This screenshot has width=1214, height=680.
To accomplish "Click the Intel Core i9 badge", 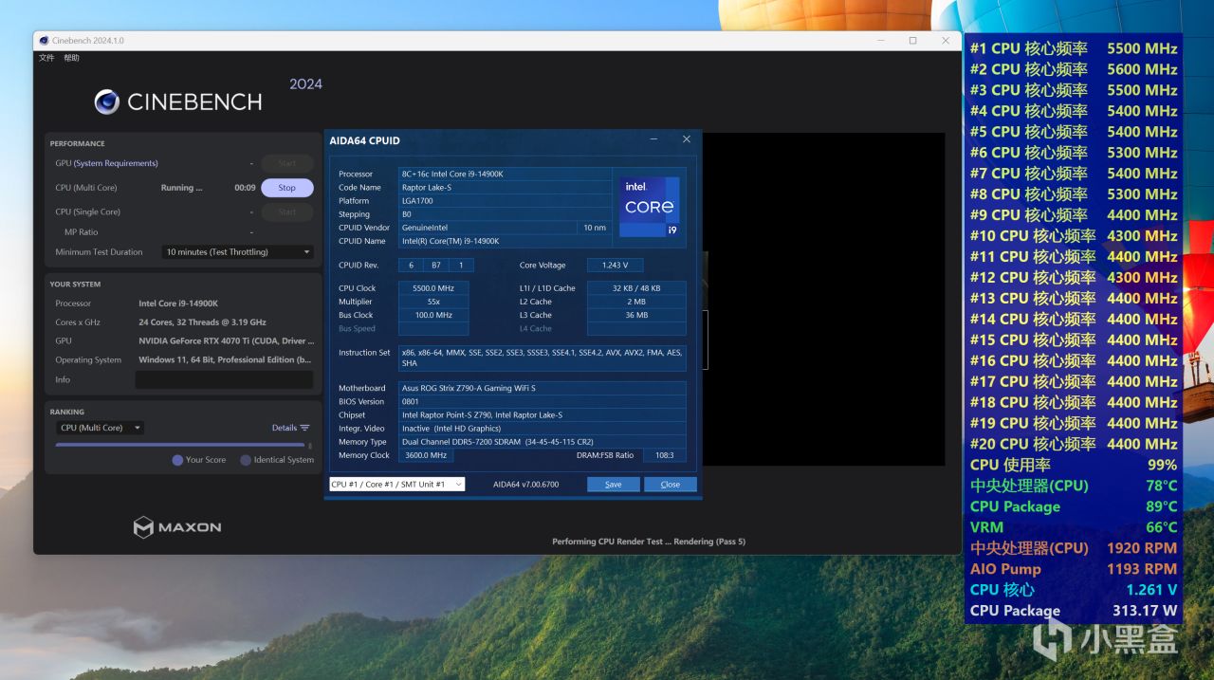I will 650,206.
